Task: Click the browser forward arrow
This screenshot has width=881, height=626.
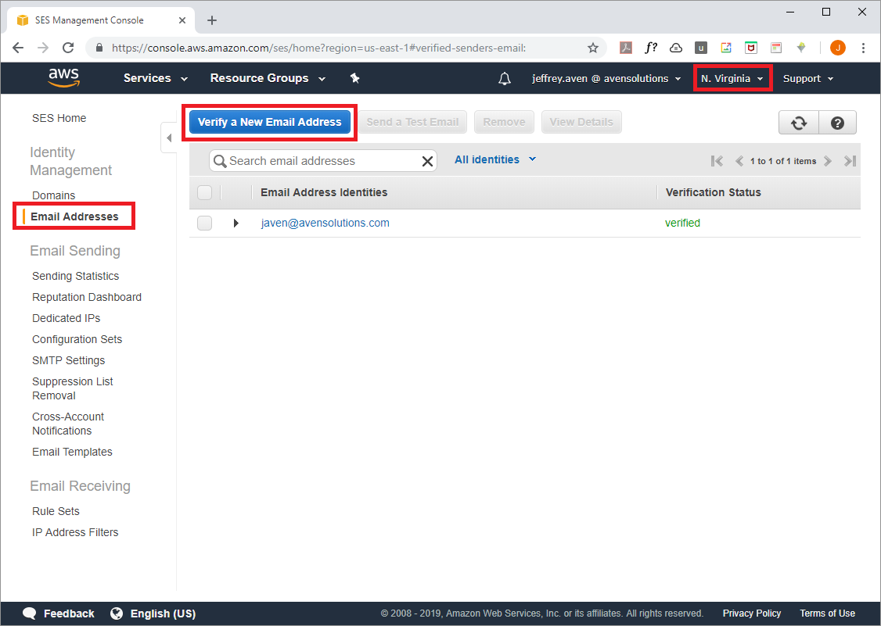Action: click(43, 48)
